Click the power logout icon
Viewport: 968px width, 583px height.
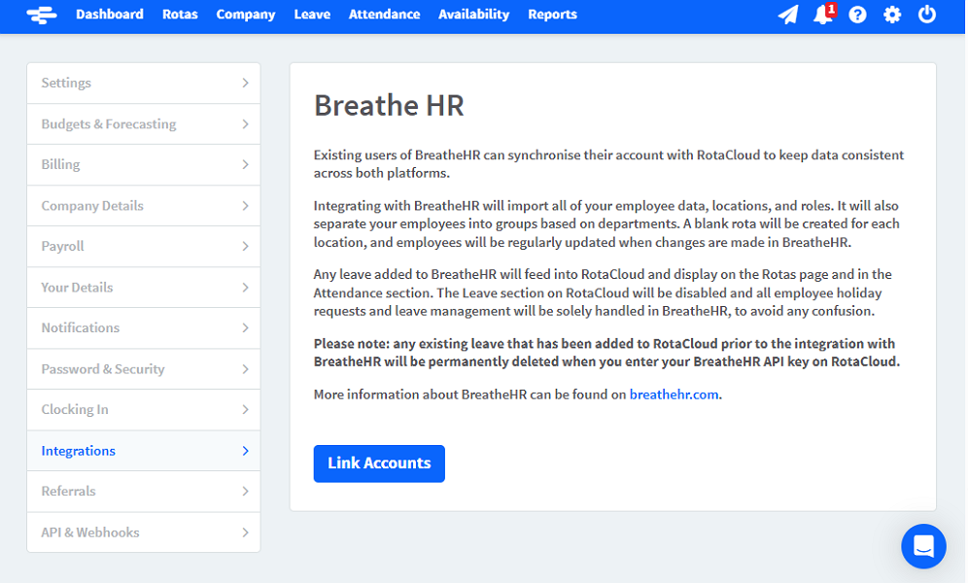point(926,15)
